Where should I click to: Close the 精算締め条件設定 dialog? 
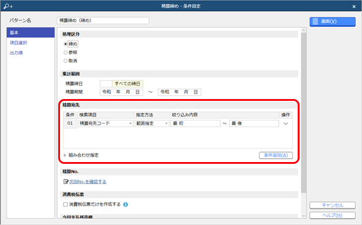[x=354, y=7]
